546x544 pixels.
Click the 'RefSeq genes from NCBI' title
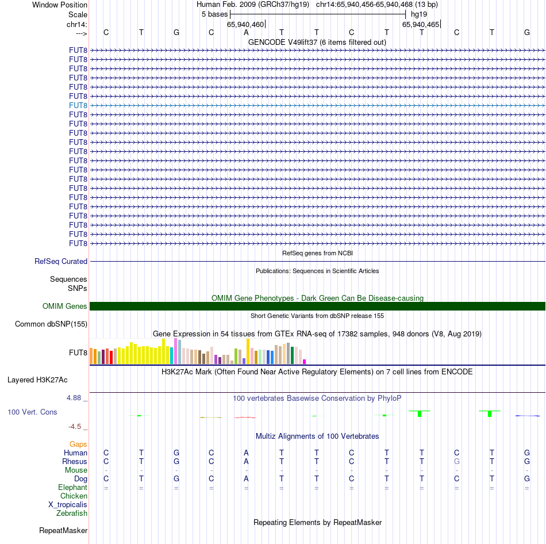pyautogui.click(x=317, y=253)
